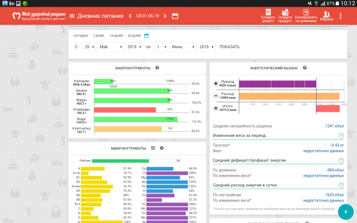The width and height of the screenshot is (357, 223).
Task: Open the calendar date picker in header
Action: (175, 16)
